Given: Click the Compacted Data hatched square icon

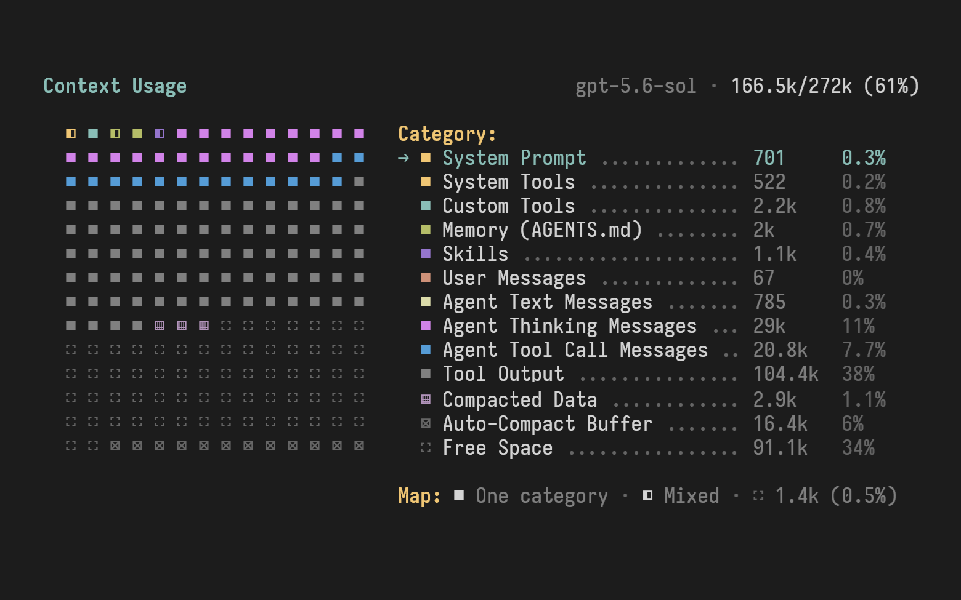Looking at the screenshot, I should tap(426, 399).
